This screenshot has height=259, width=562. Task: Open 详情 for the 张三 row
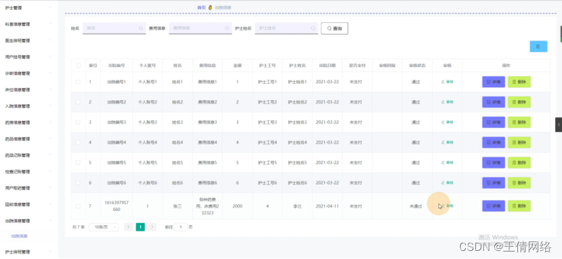tap(494, 206)
